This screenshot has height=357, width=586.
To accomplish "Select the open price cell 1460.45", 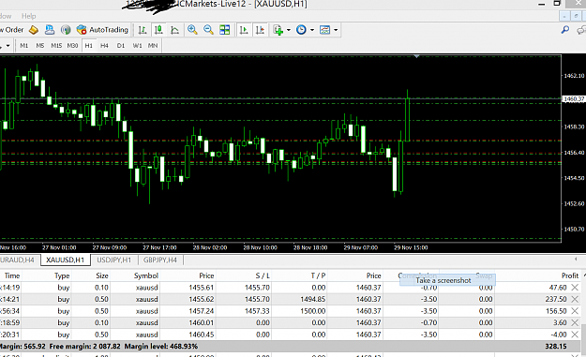I will coord(201,335).
